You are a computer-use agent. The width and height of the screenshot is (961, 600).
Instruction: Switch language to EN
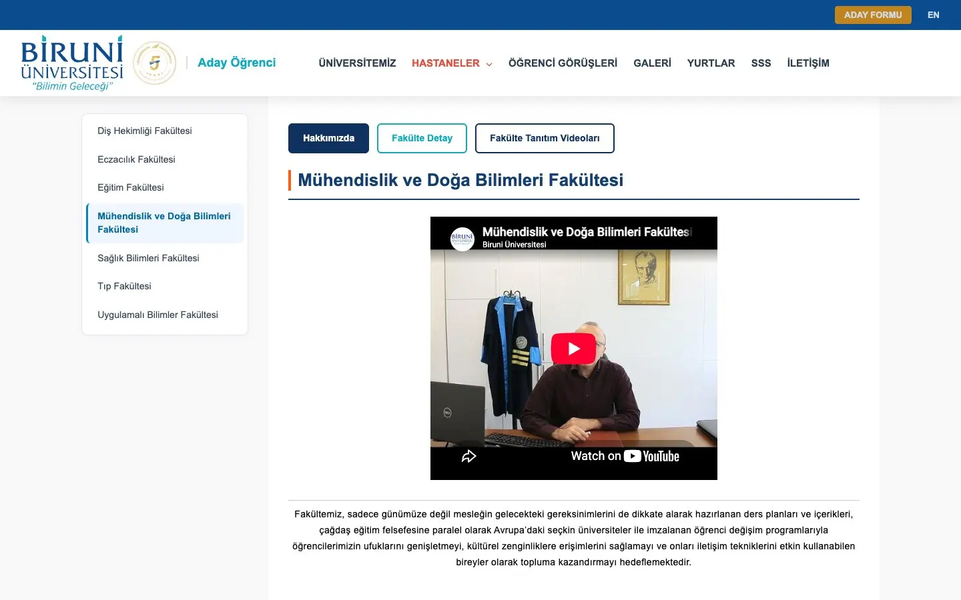[x=933, y=15]
